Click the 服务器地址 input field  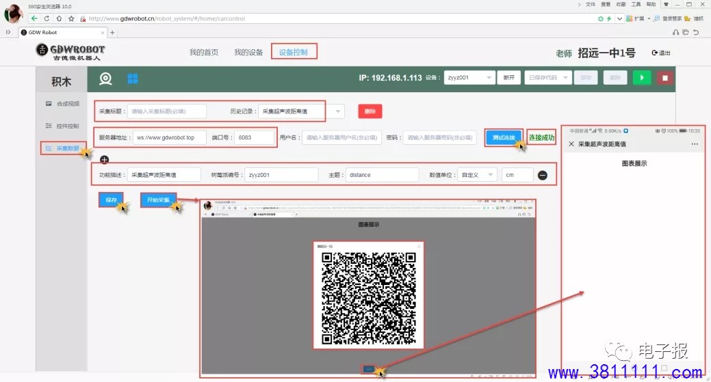pyautogui.click(x=170, y=137)
